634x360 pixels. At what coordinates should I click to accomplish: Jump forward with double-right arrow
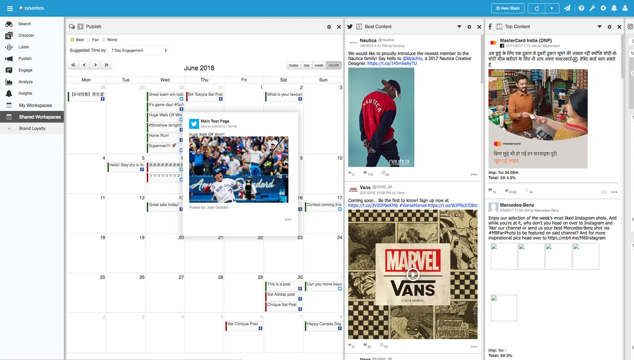pos(106,65)
